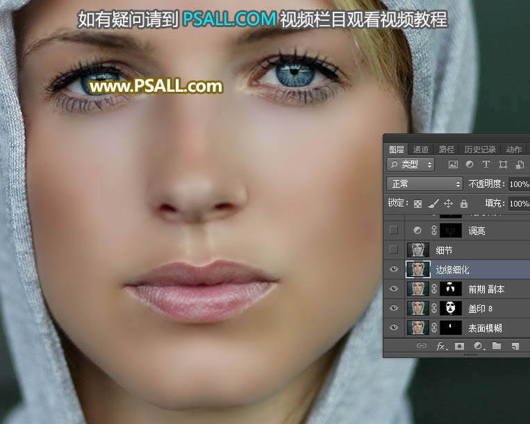The width and height of the screenshot is (530, 424).
Task: Click the type layer filter icon
Action: click(486, 165)
